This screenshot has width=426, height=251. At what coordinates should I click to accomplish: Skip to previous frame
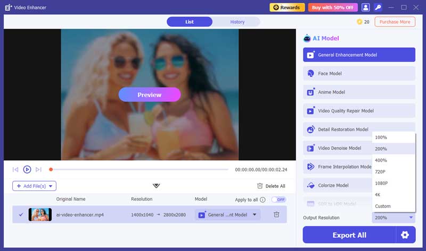point(15,169)
